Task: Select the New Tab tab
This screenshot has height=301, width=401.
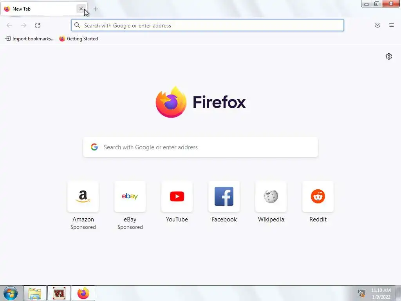Action: [x=44, y=9]
